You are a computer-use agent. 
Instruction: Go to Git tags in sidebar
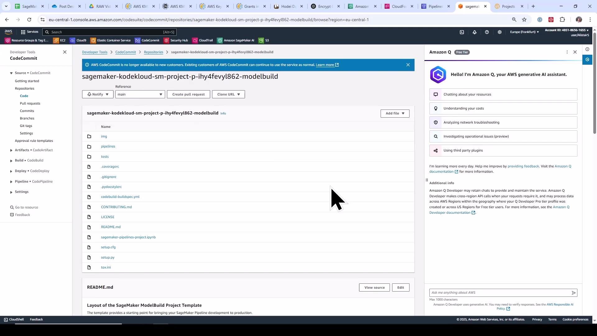click(26, 126)
